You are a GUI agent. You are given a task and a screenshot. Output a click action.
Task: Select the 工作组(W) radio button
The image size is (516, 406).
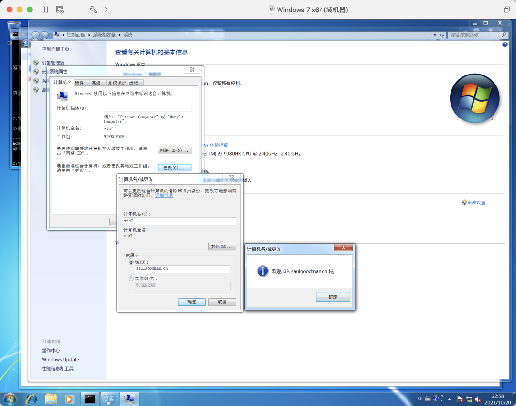pyautogui.click(x=131, y=278)
